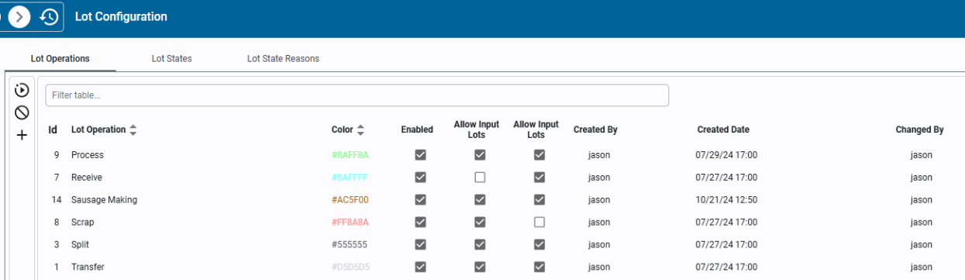Select the Transfer operation row name

[88, 267]
